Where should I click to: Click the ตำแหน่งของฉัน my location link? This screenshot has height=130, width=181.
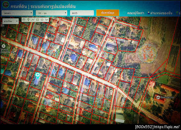[x=161, y=13]
